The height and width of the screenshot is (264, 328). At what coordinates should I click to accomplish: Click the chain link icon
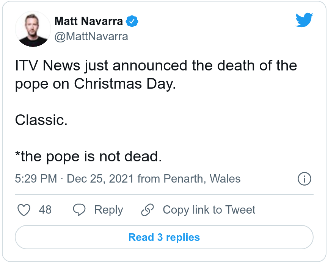tap(148, 210)
